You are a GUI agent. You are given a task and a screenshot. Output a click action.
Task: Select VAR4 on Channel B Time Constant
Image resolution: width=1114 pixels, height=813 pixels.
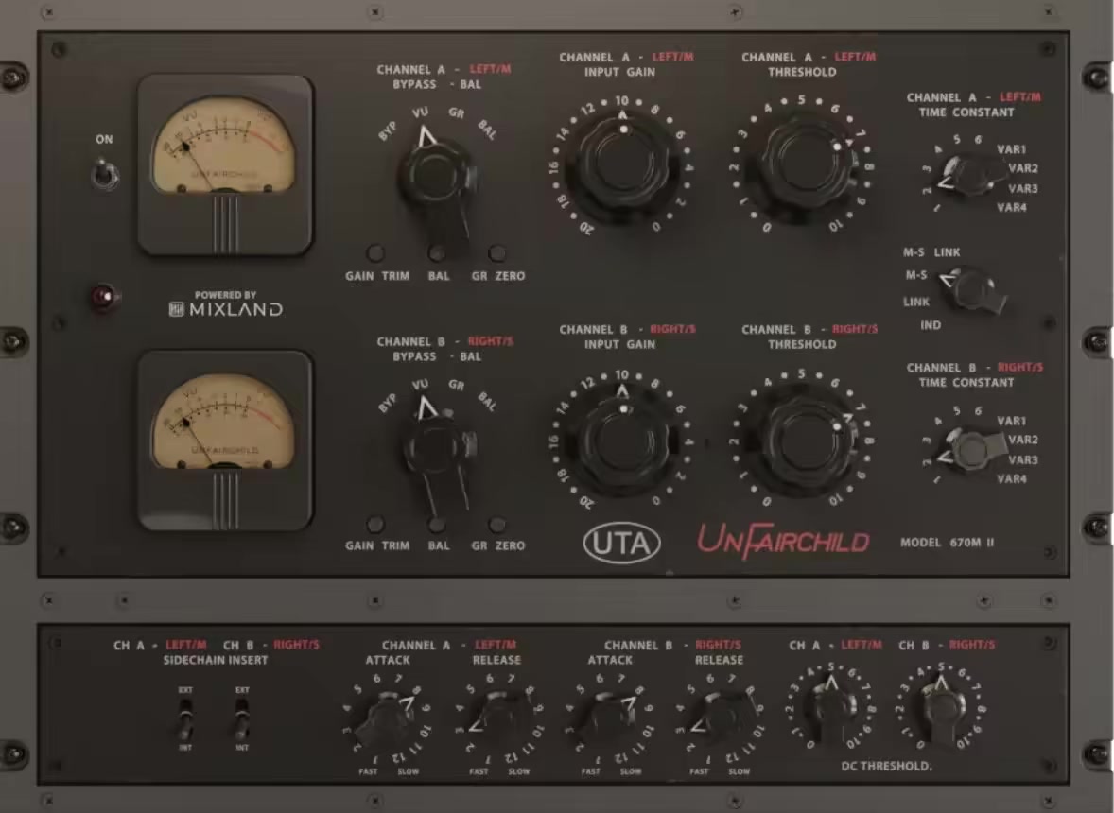(x=1011, y=479)
